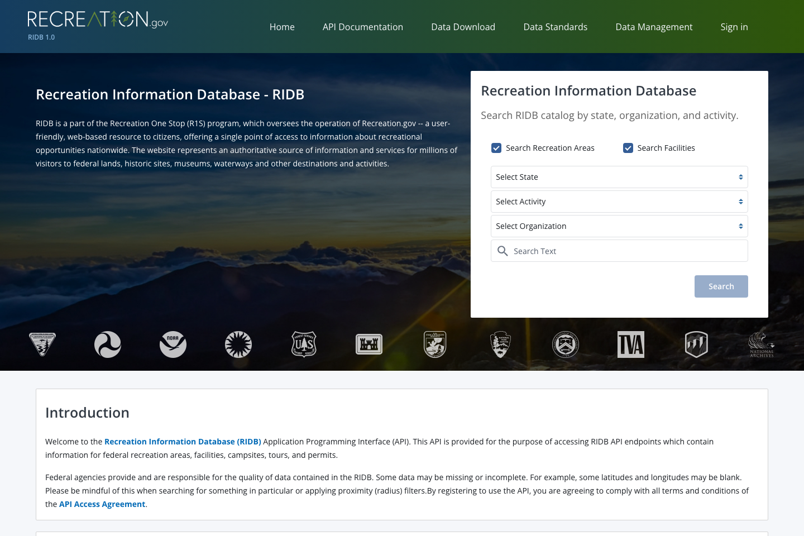Click the Recreation.gov logo in the header
Screen dimensions: 804x536
click(x=98, y=21)
